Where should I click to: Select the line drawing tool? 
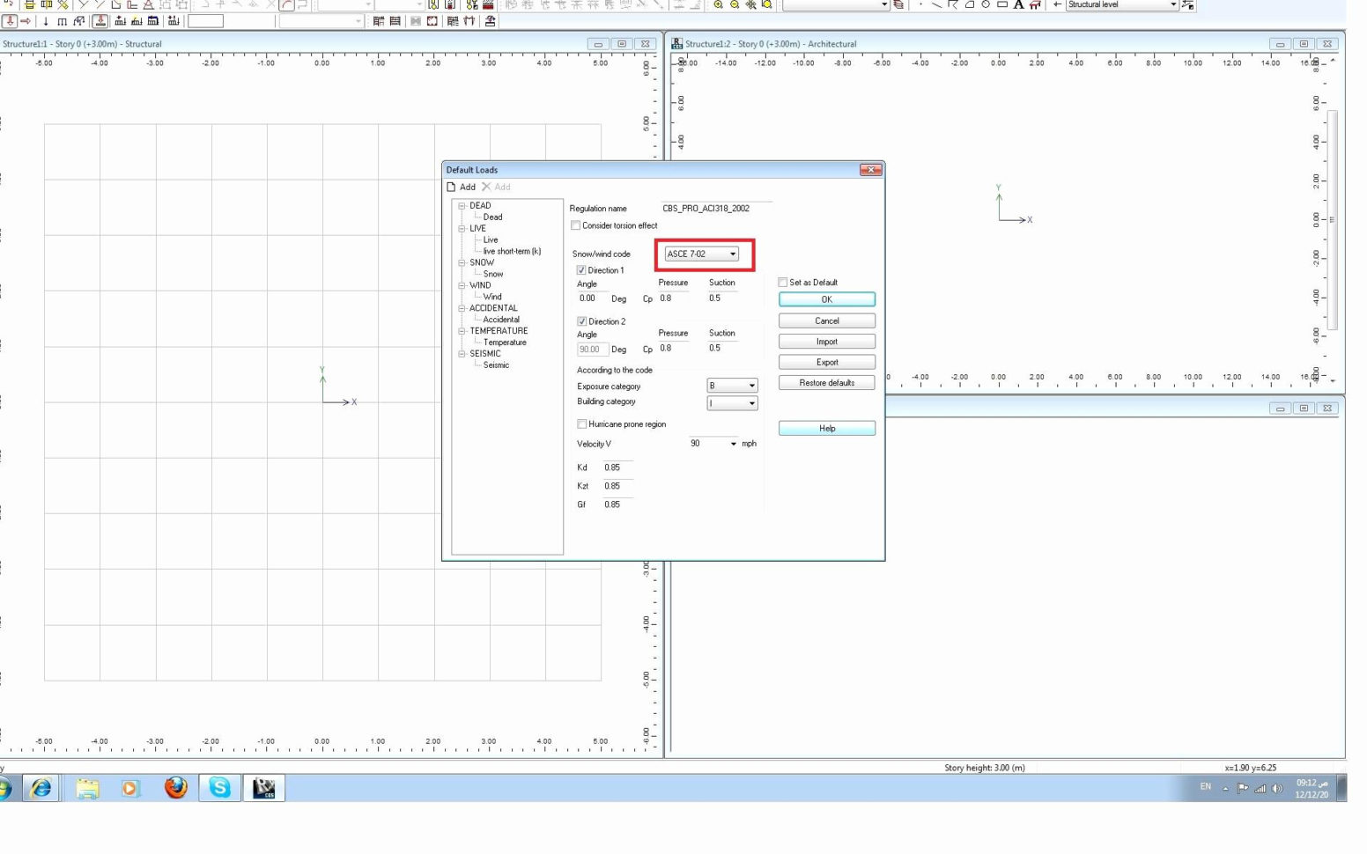coord(937,5)
